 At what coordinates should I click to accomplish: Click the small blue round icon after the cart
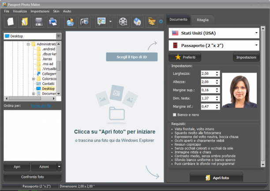coord(161,22)
